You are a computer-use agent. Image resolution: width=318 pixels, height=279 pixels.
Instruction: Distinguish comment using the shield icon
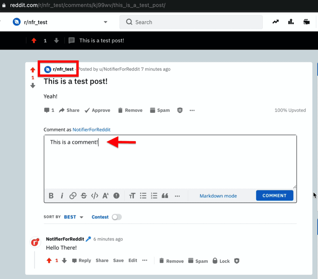pyautogui.click(x=237, y=261)
